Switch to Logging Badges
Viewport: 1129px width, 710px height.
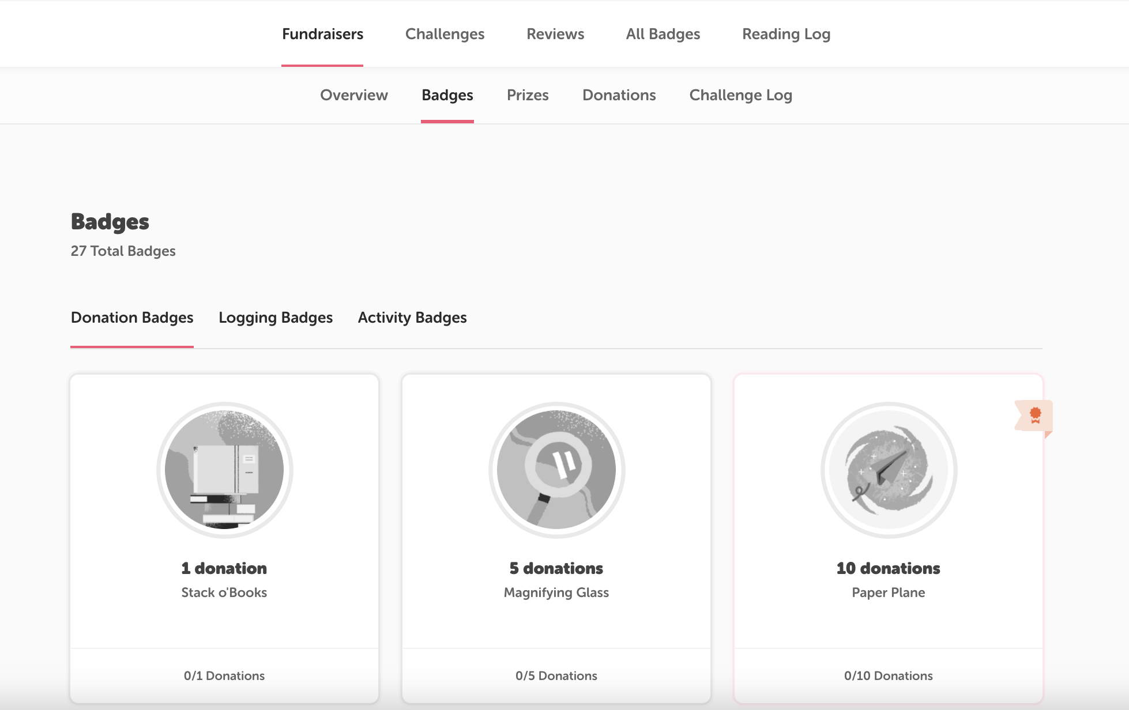pyautogui.click(x=275, y=318)
